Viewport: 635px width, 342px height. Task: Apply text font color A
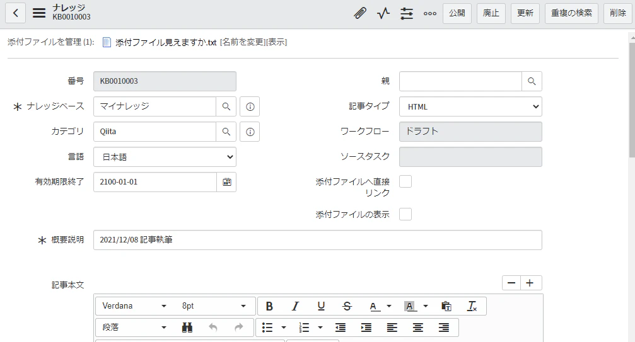click(374, 306)
